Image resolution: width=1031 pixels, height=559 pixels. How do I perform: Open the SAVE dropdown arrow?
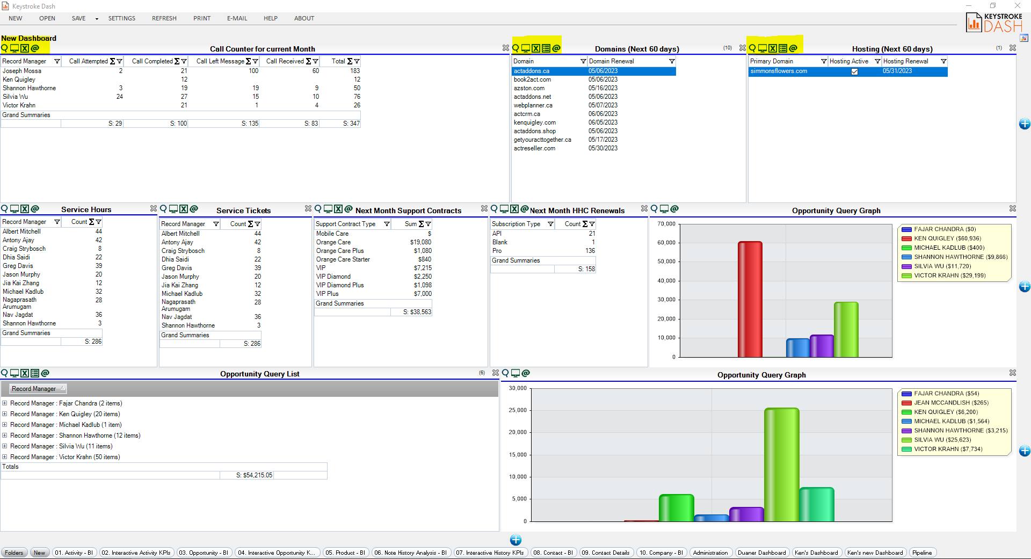[97, 19]
